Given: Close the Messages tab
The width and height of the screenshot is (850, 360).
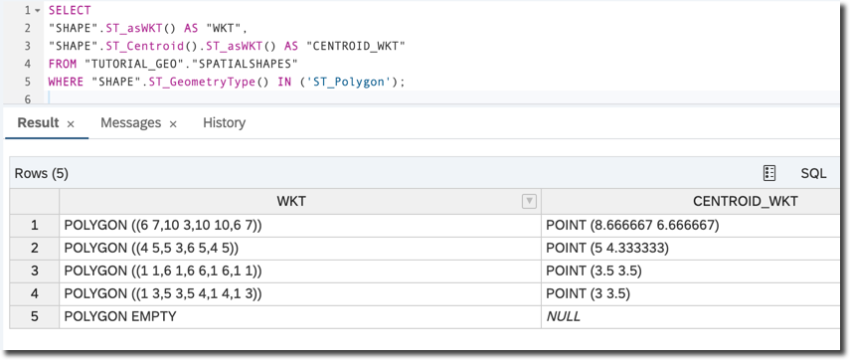Looking at the screenshot, I should (173, 124).
